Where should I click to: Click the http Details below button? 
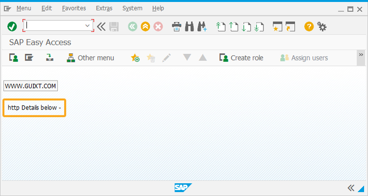[34, 108]
